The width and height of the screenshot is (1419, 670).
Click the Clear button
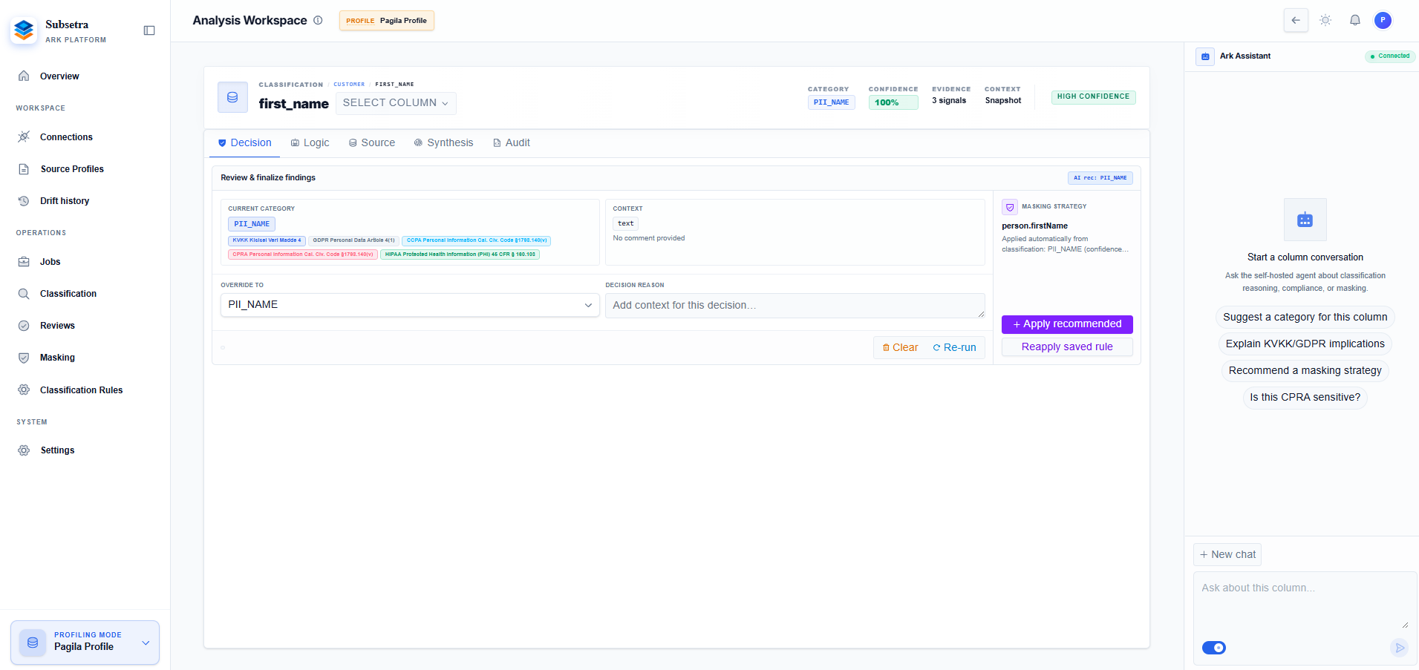[x=900, y=347]
